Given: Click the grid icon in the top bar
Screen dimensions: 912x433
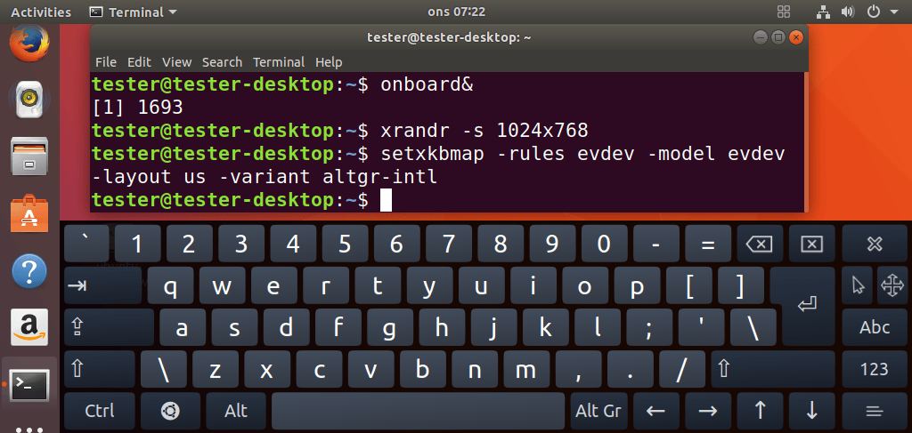Looking at the screenshot, I should click(x=784, y=12).
